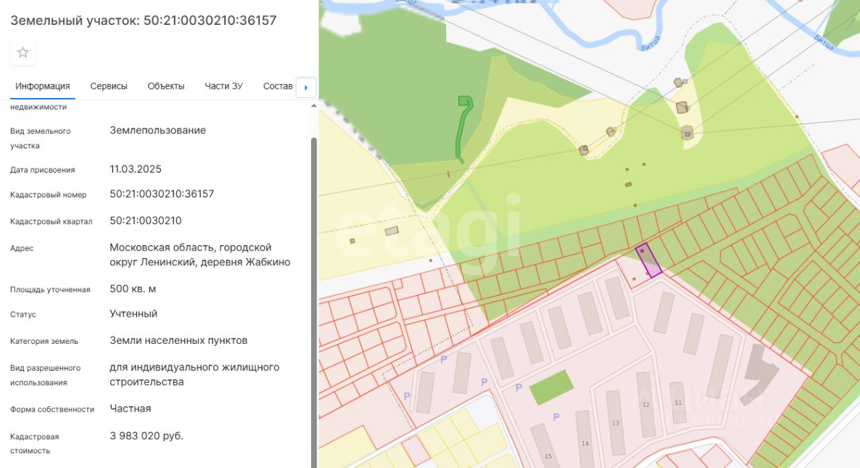Click the green park rectangle between buildings

tap(552, 387)
